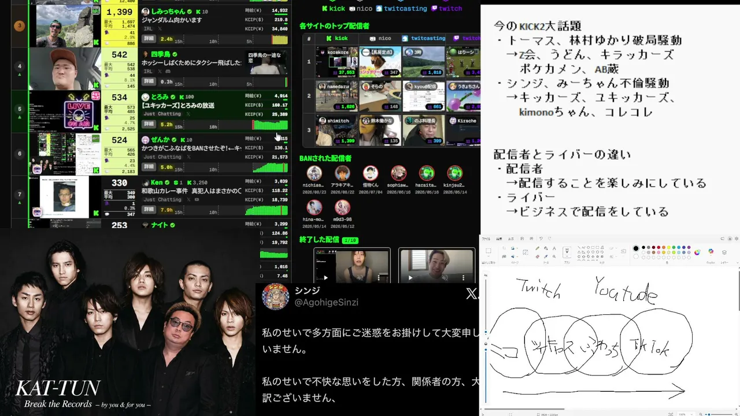
Task: Open the のぶ料理長 twitcasting stream thumbnail
Action: (423, 130)
